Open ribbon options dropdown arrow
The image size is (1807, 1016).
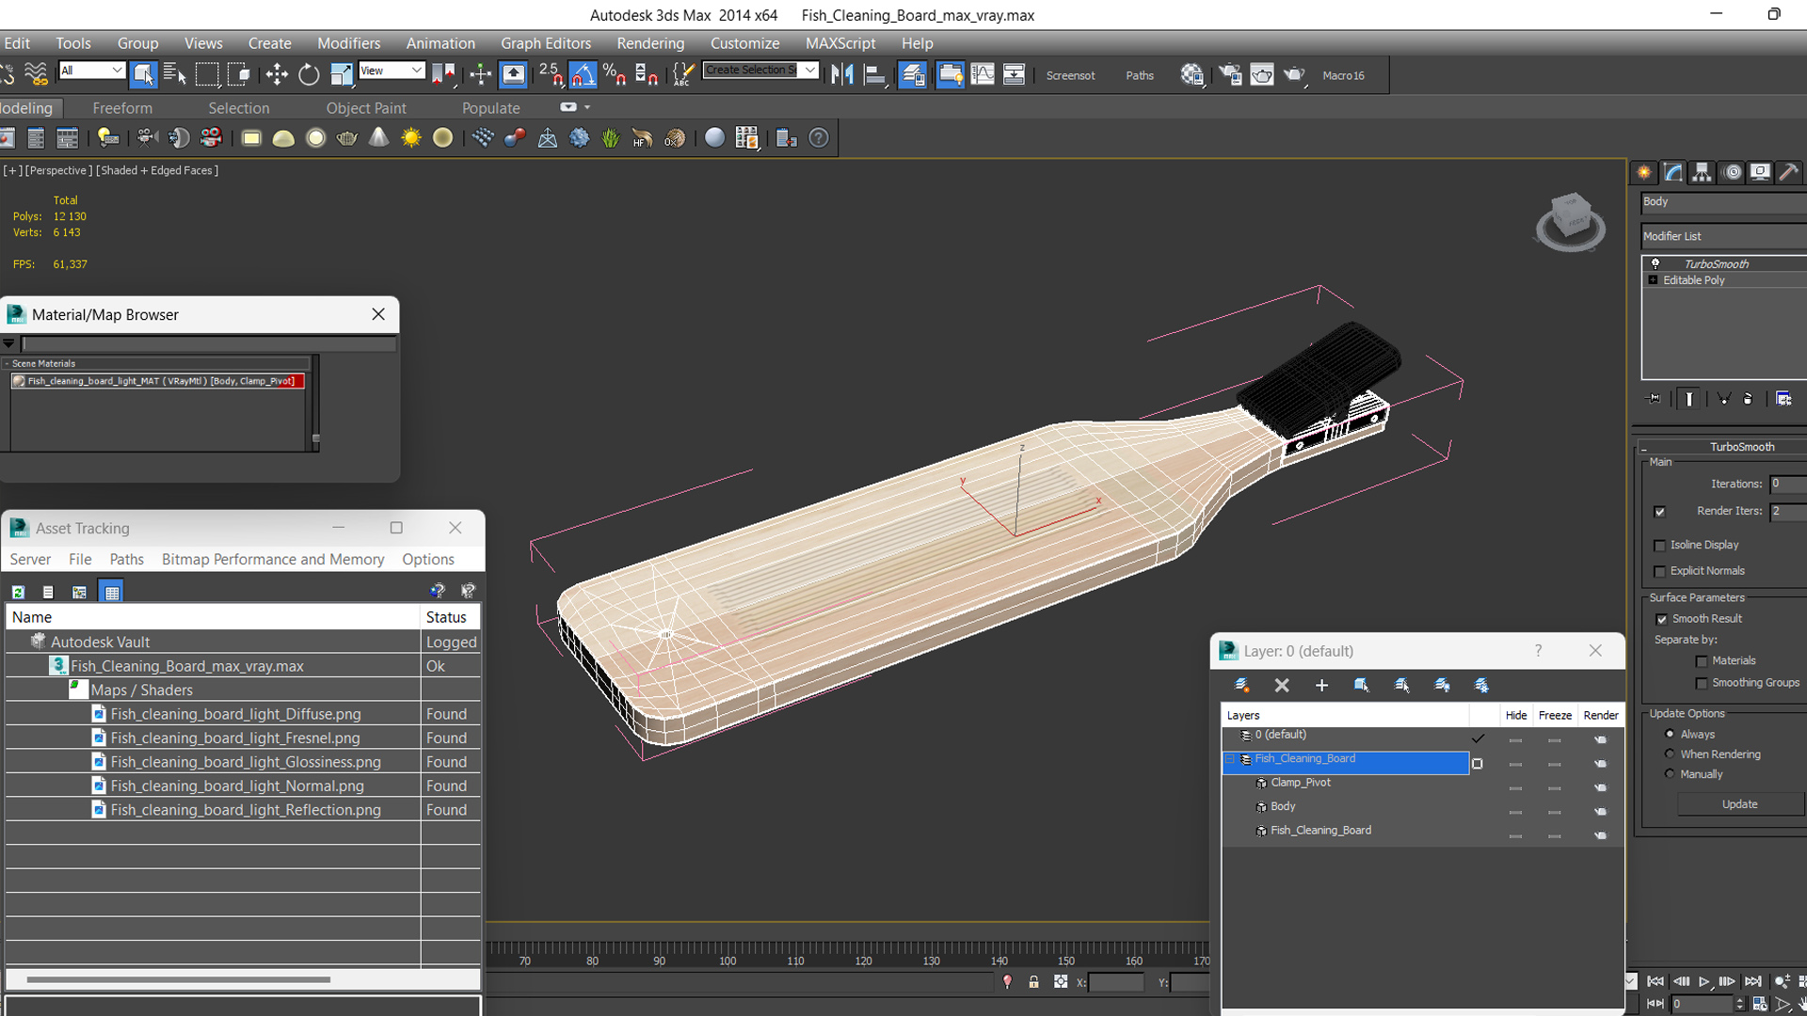[x=587, y=107]
